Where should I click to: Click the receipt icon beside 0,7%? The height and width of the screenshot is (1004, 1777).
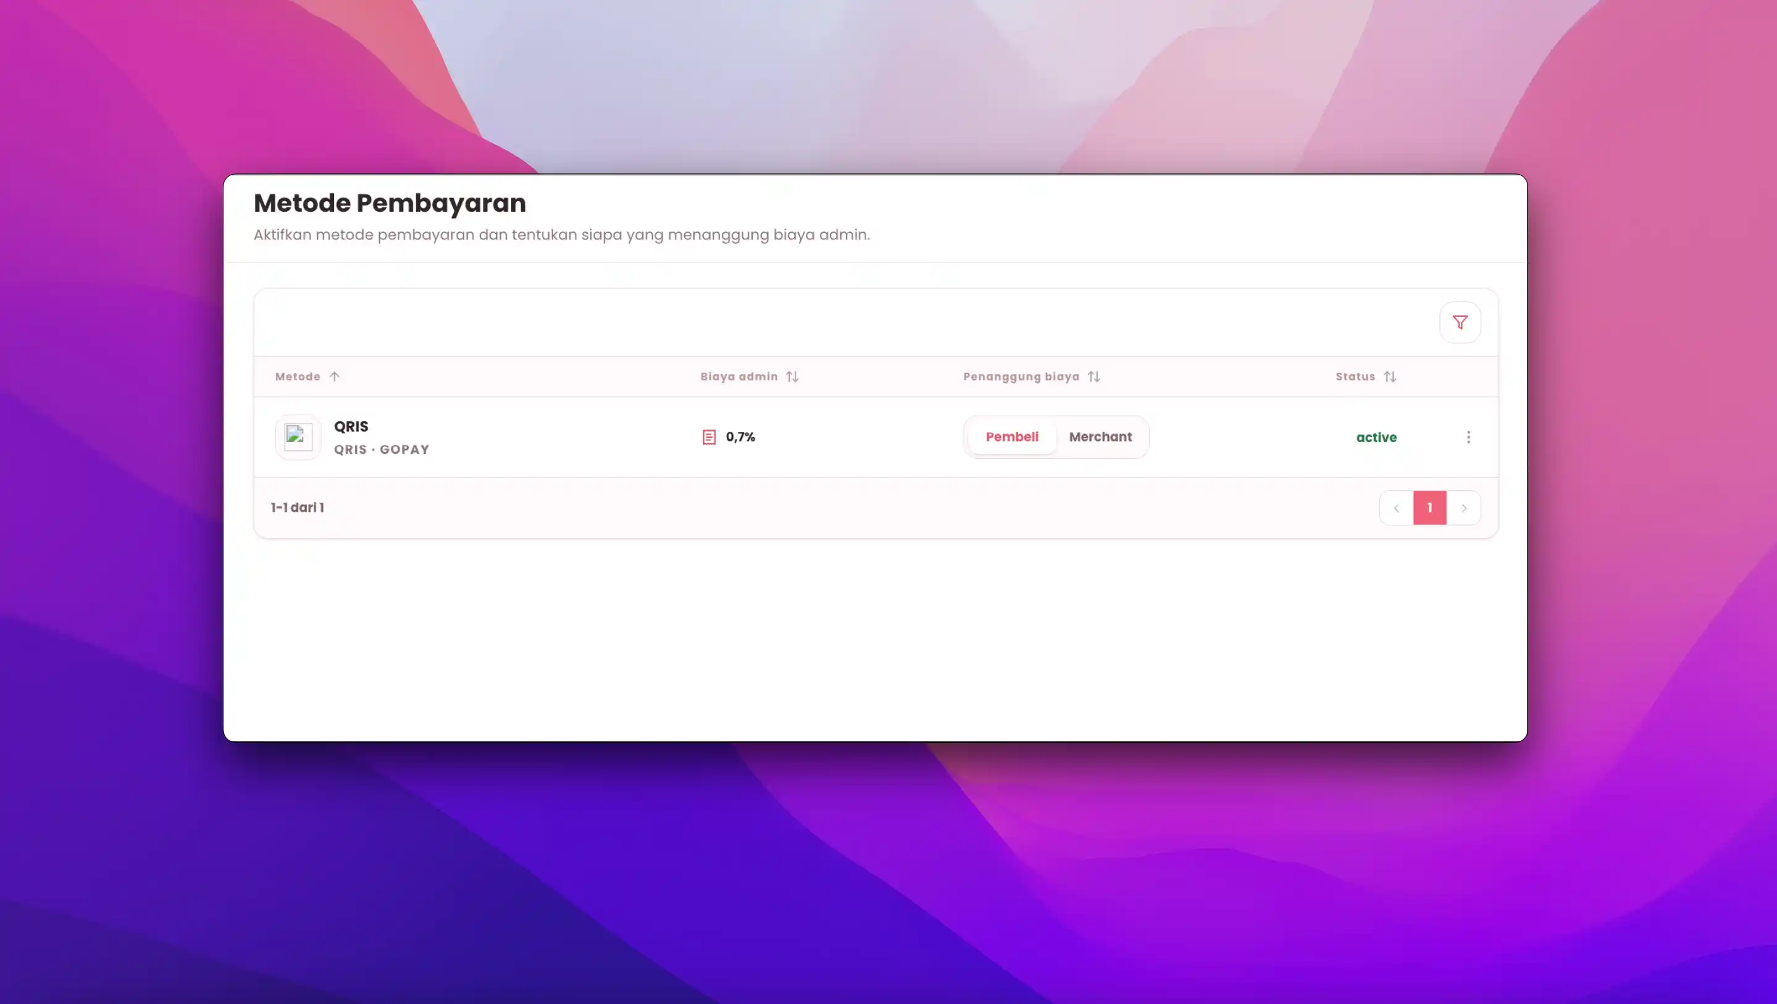708,437
